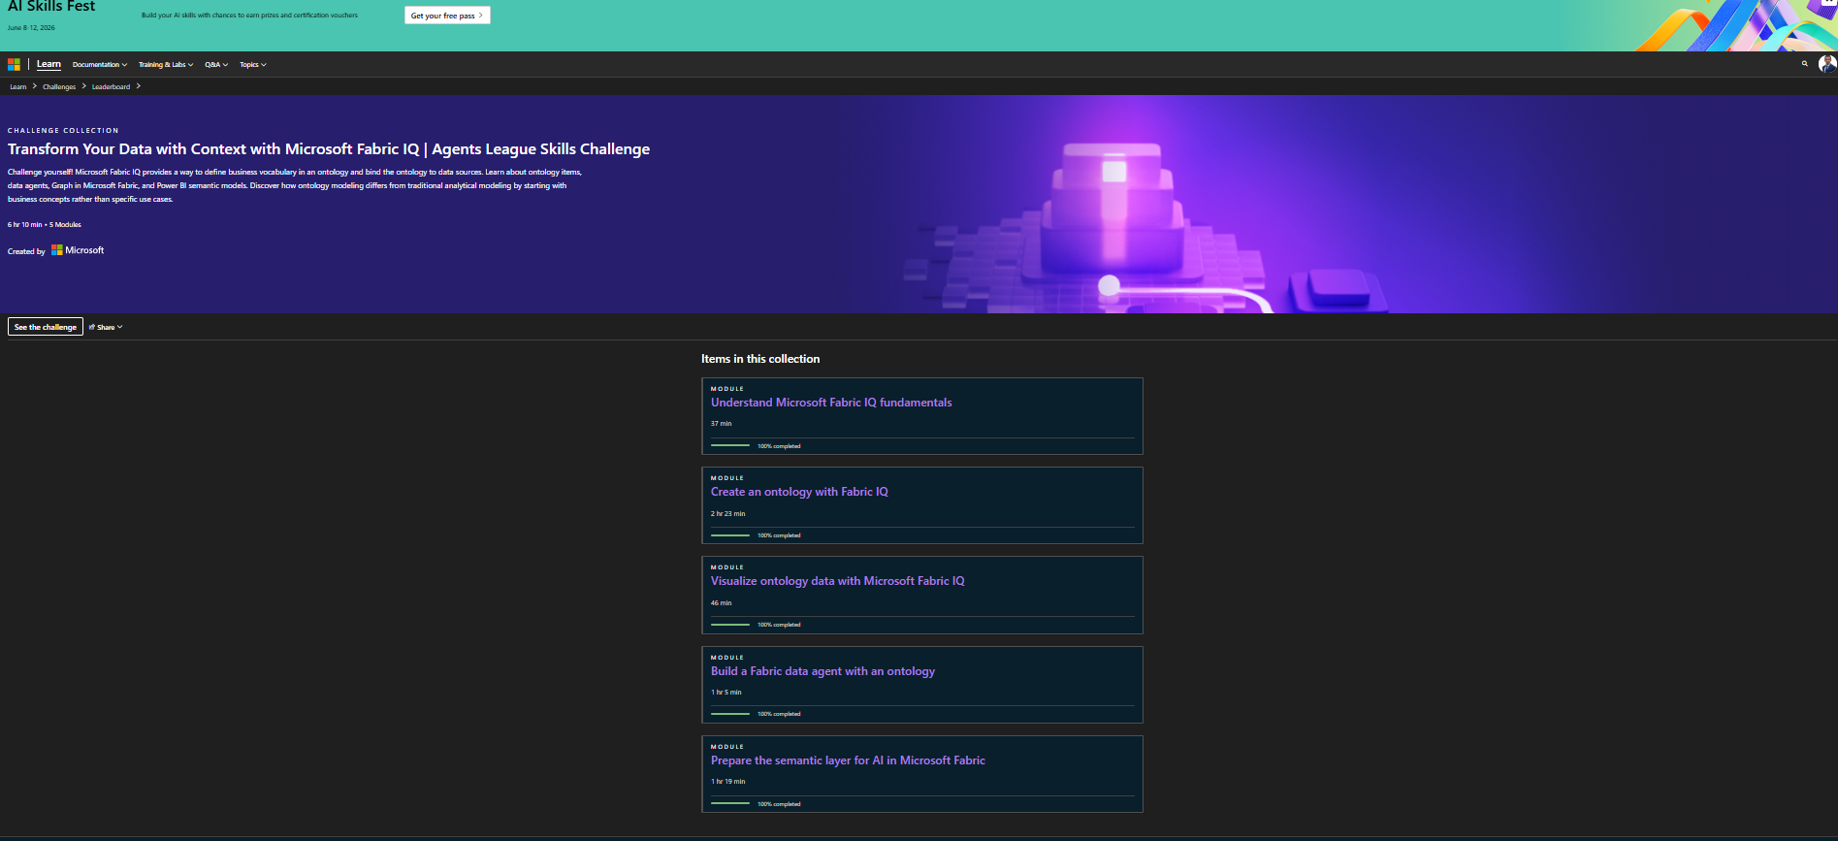Click the '100% completed' label under Prepare the semantic layer
Viewport: 1838px width, 841px height.
[779, 804]
